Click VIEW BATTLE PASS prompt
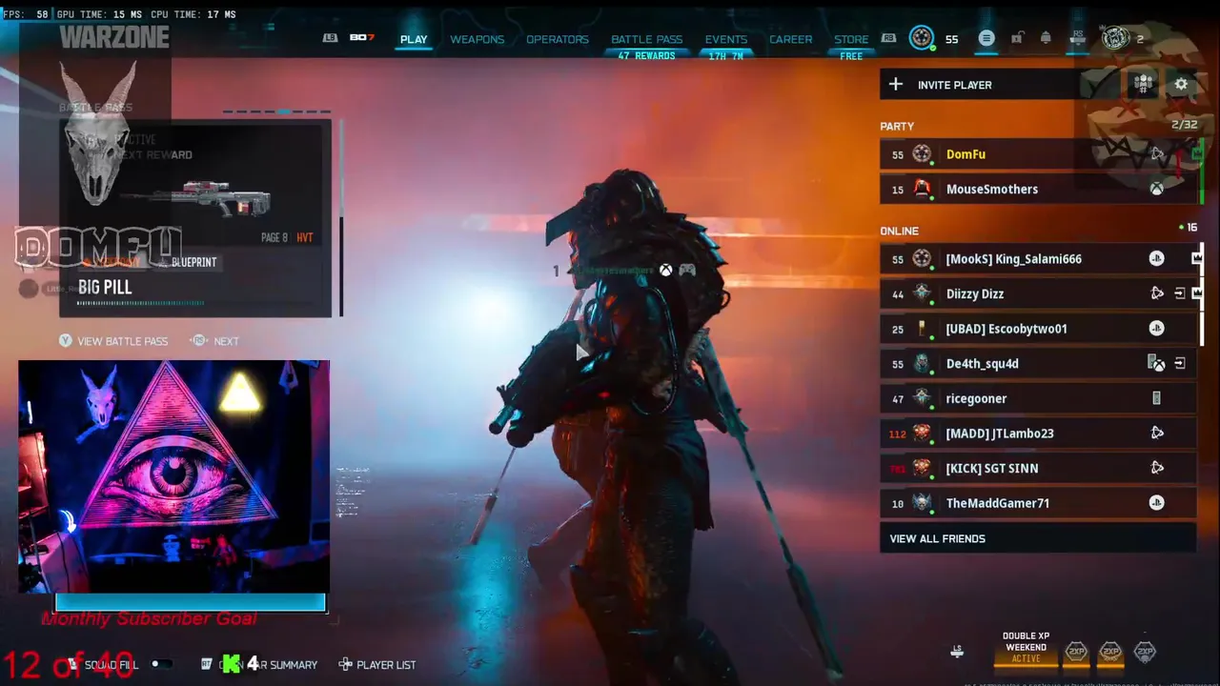 coord(113,341)
